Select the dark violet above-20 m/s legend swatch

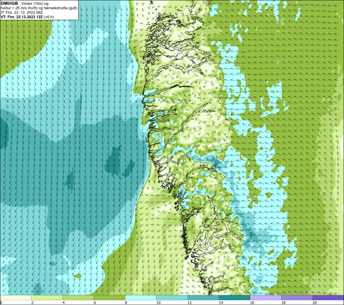tap(328, 297)
